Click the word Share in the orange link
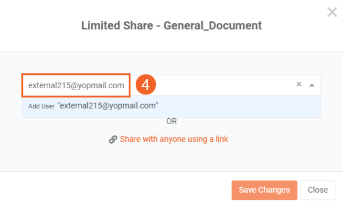Image resolution: width=343 pixels, height=208 pixels. click(x=130, y=139)
